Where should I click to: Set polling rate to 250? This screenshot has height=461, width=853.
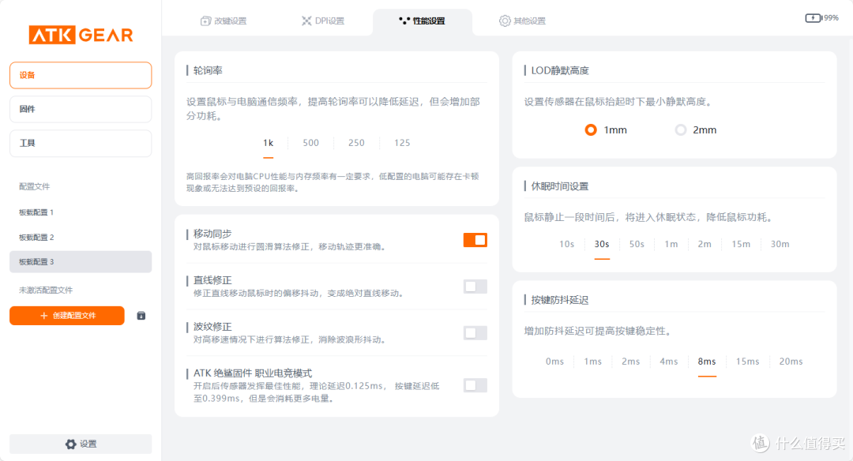[356, 143]
